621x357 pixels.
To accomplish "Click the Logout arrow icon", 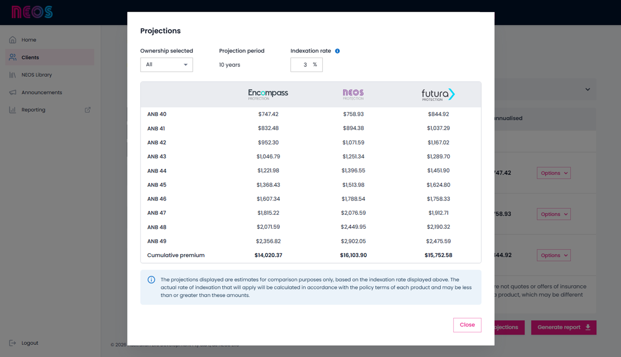I will tap(13, 343).
